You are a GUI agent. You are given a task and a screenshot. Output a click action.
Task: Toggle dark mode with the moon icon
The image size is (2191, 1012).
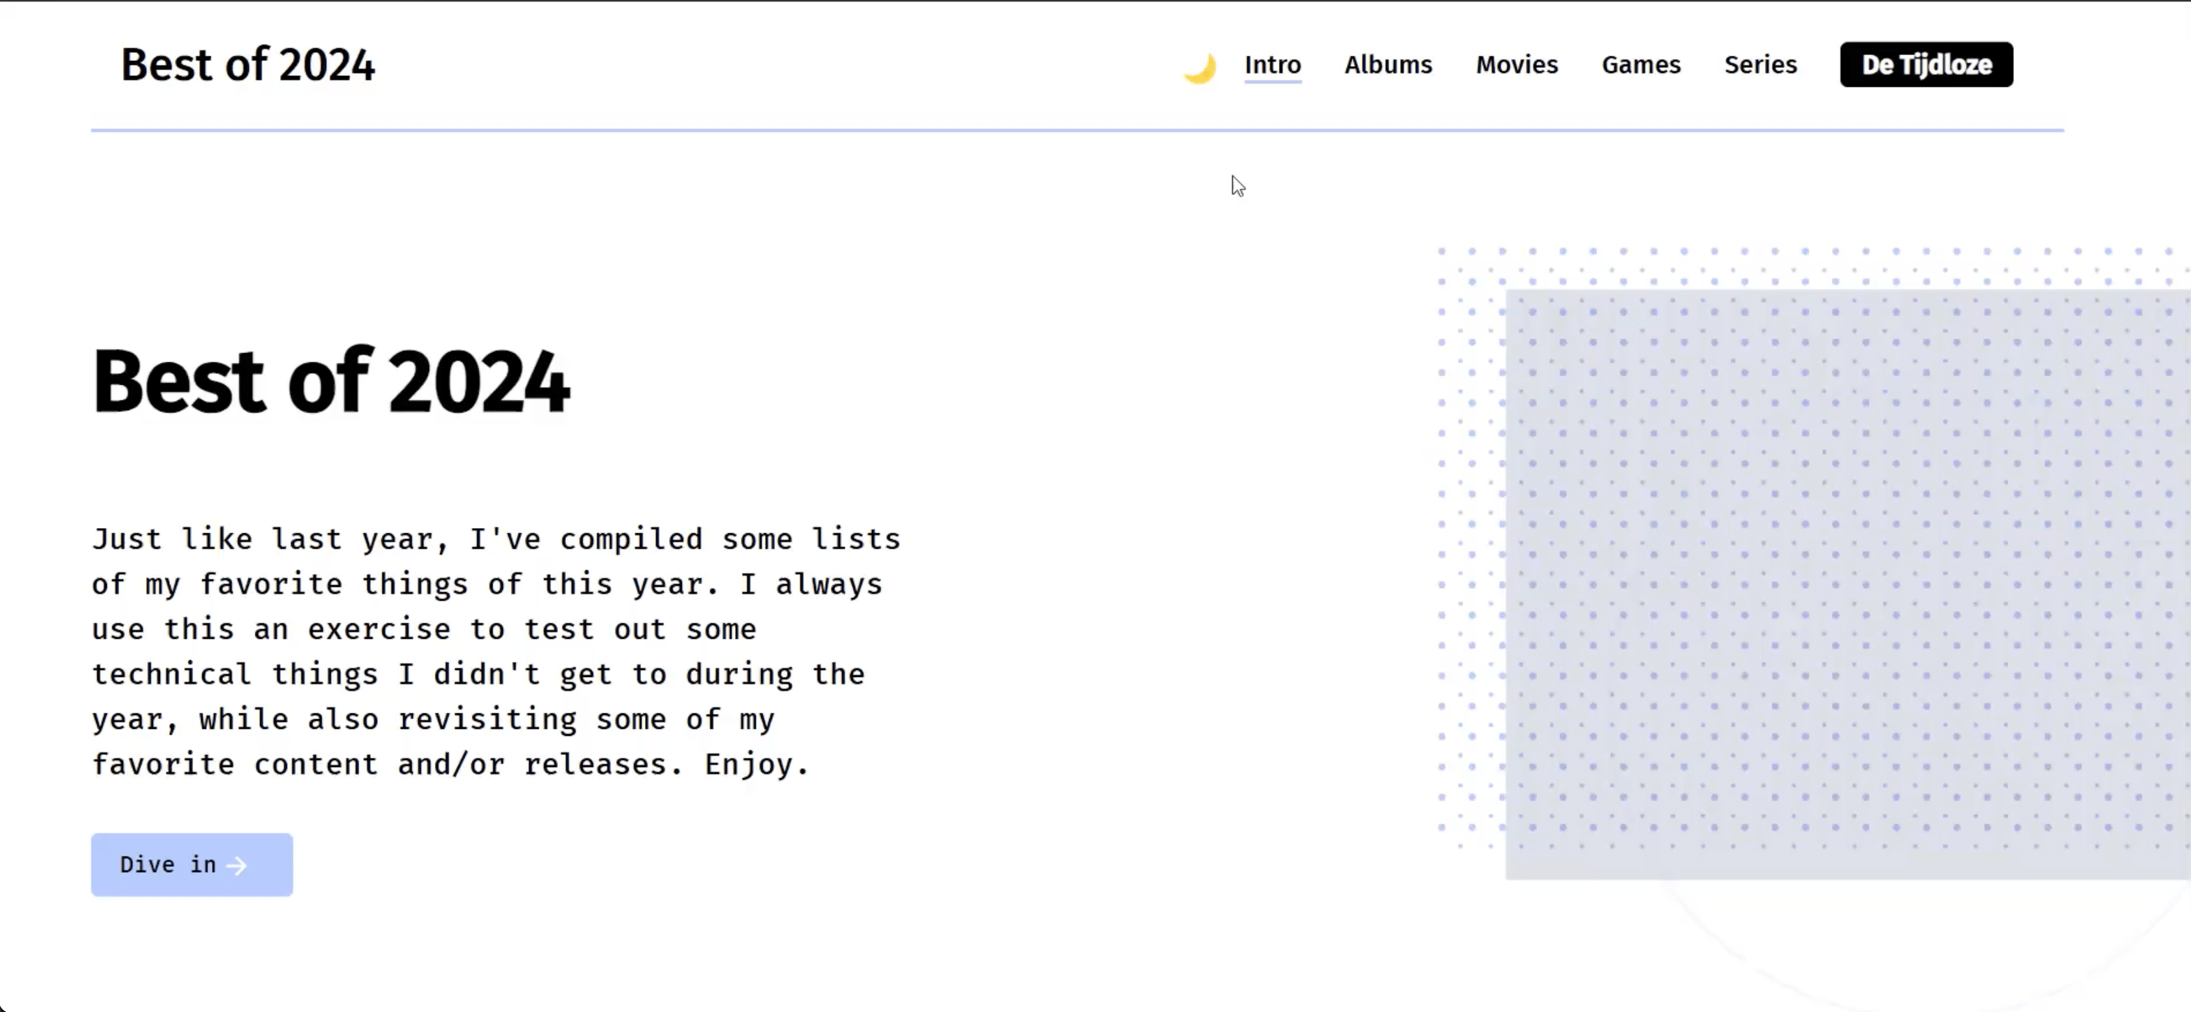1199,67
